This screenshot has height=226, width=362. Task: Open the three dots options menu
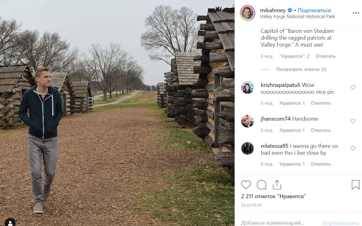coord(356,13)
